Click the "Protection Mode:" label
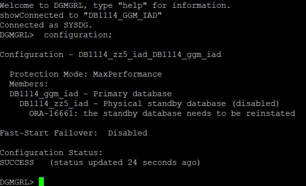Screen dimensions: 306x186 coord(49,74)
